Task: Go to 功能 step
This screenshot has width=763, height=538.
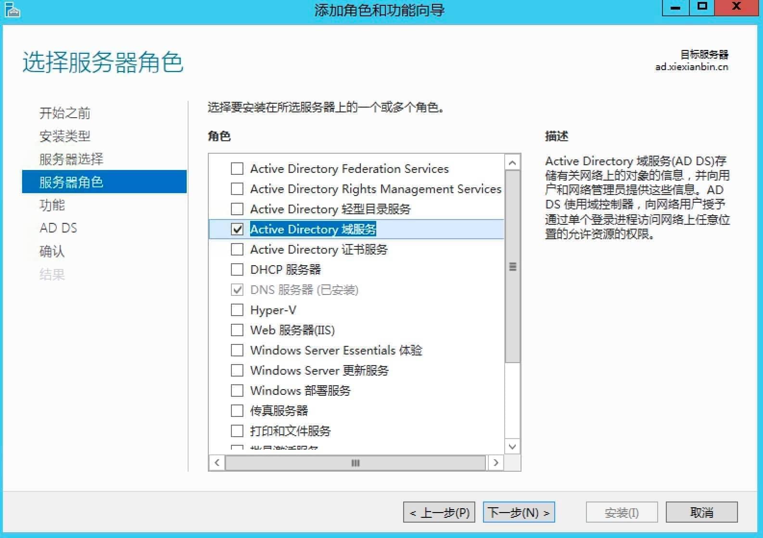Action: (52, 205)
